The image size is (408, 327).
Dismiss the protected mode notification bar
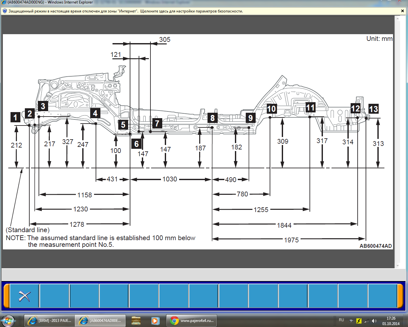[x=402, y=11]
